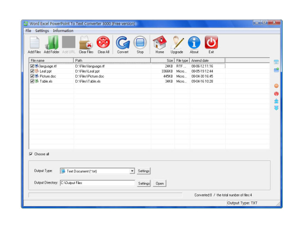Viewport: 304px width, 228px height.
Task: Click the orange minus remove icon
Action: click(x=276, y=86)
